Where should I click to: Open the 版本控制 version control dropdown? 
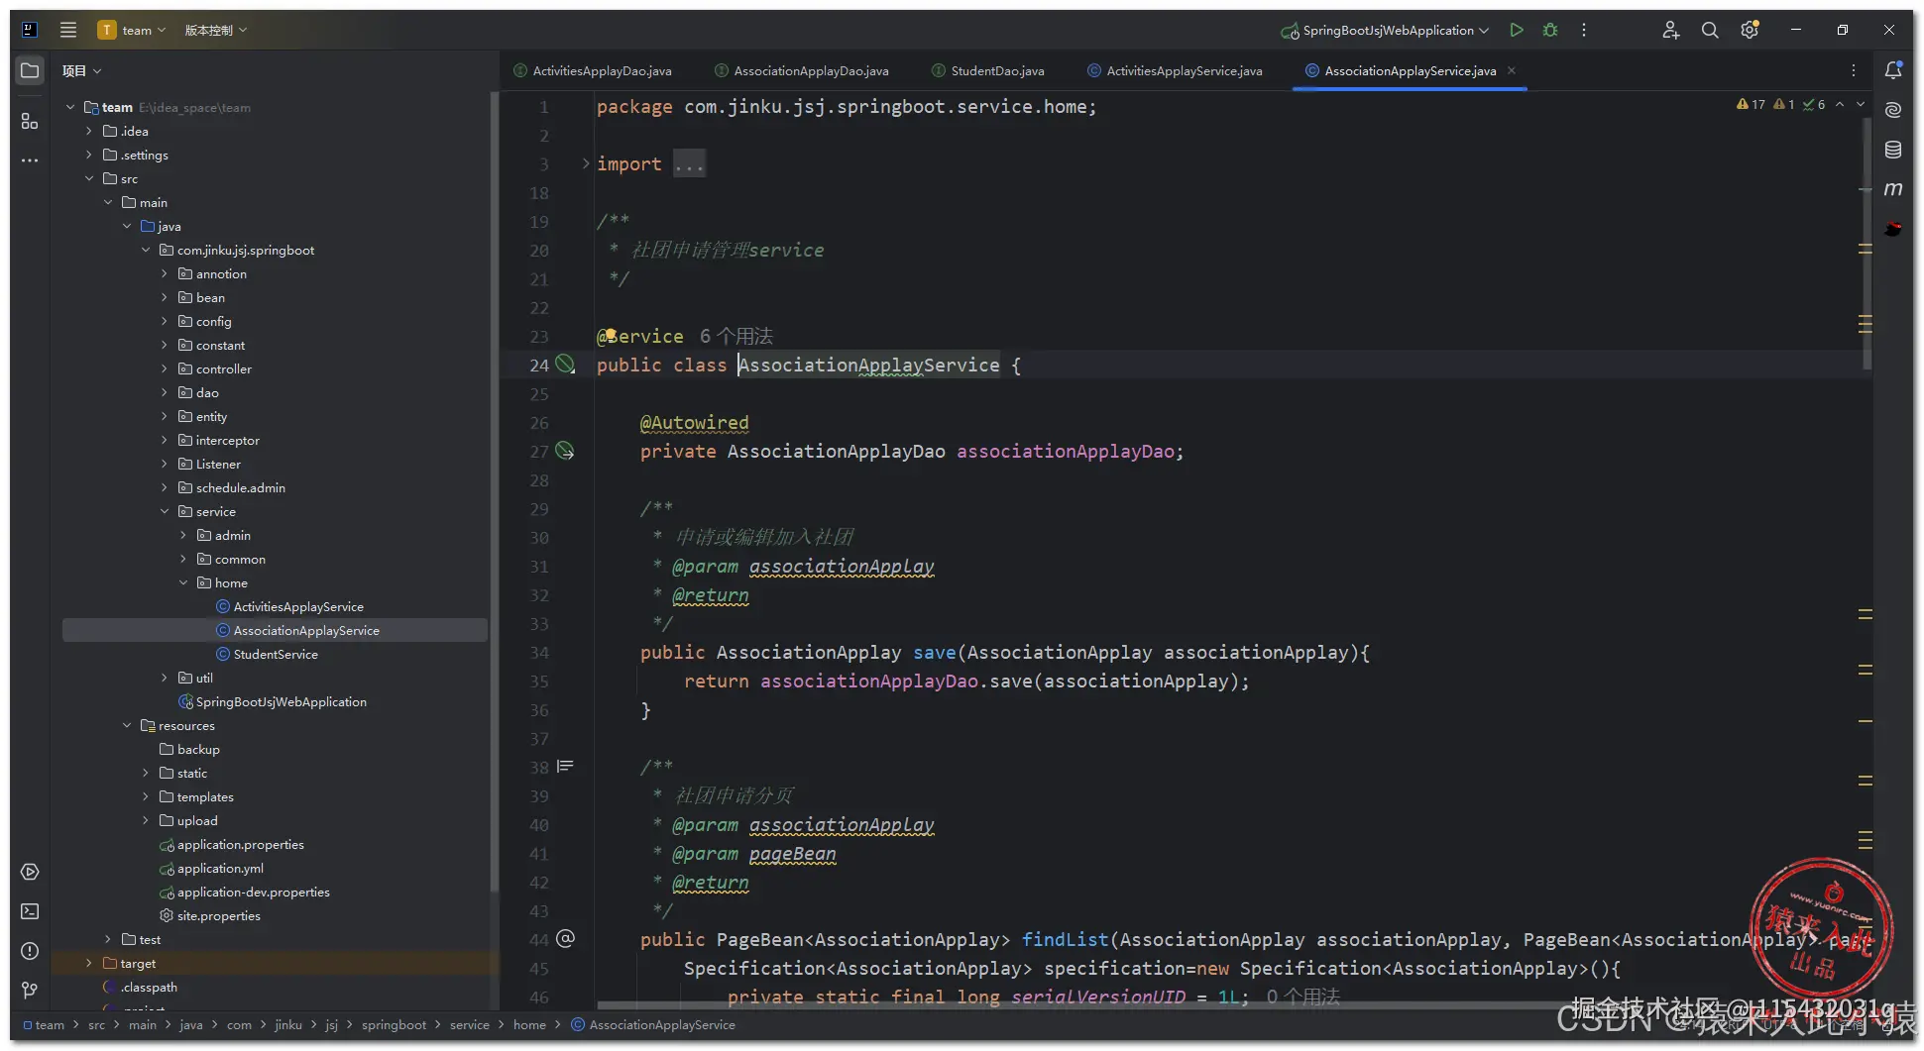click(215, 30)
